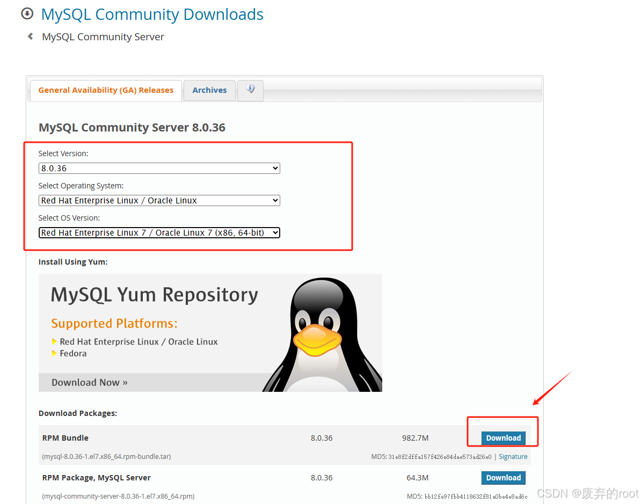Open the Select OS Version dropdown

159,232
